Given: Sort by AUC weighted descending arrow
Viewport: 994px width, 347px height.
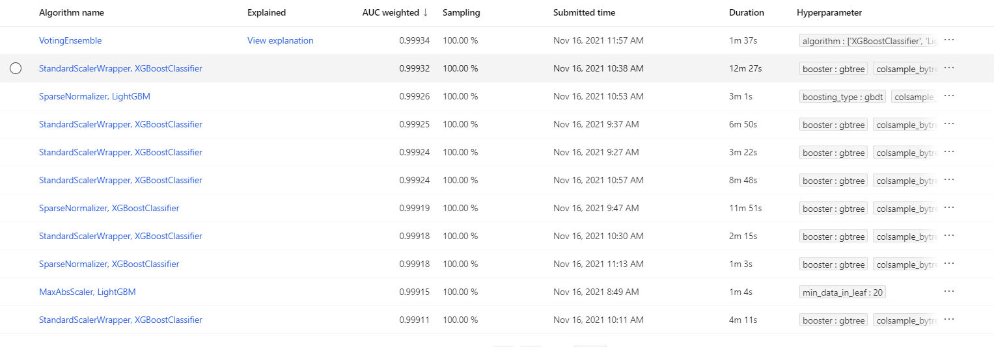Looking at the screenshot, I should pyautogui.click(x=426, y=12).
